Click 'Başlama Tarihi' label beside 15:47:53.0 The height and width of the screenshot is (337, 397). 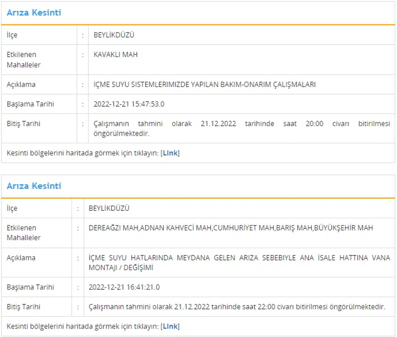pos(30,104)
